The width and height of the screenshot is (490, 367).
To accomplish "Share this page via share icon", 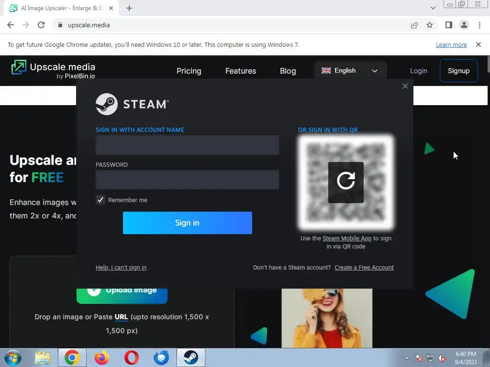I will [414, 25].
